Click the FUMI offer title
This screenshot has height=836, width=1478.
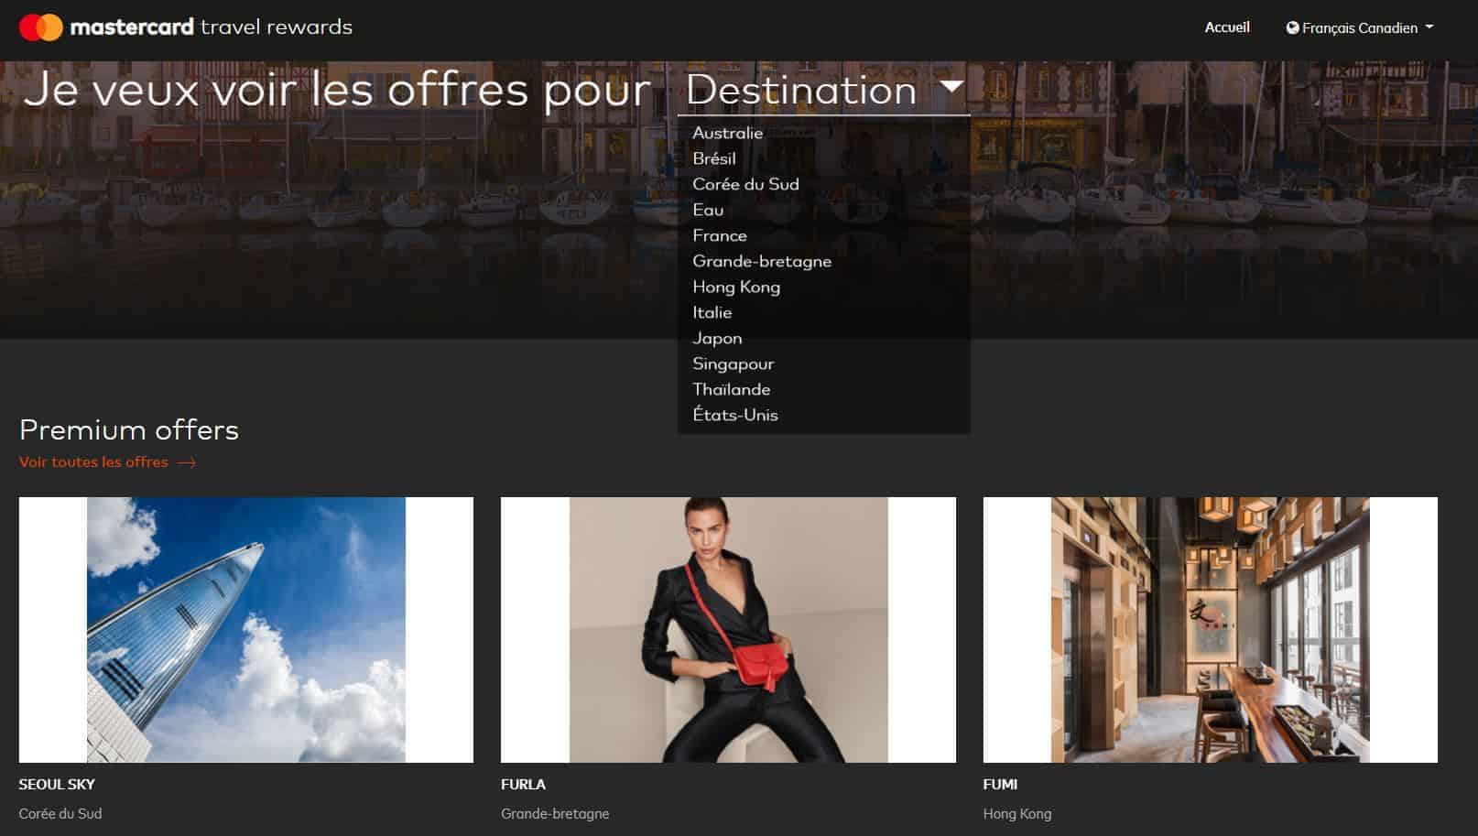pyautogui.click(x=1000, y=785)
